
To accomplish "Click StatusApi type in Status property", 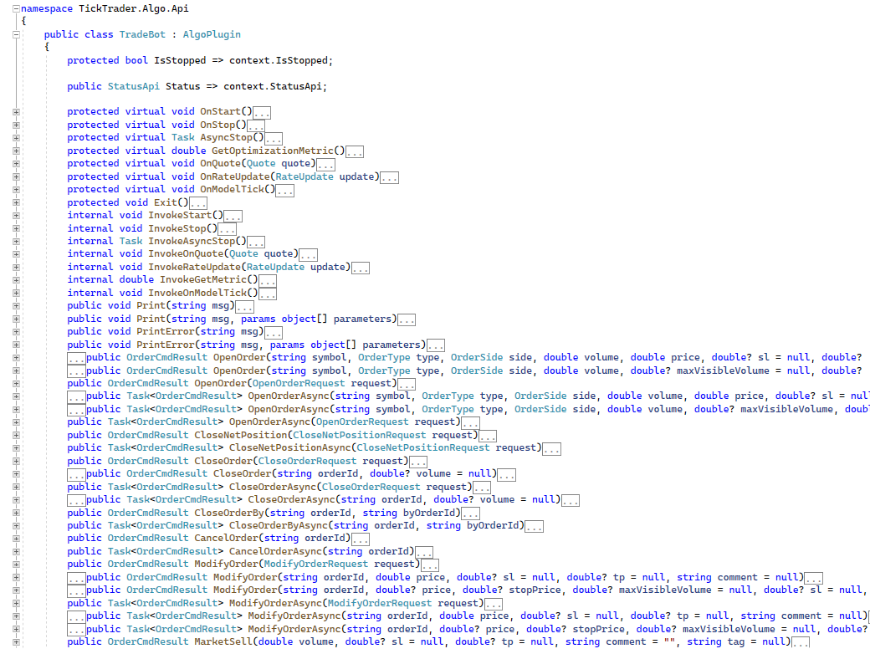I will pos(133,86).
